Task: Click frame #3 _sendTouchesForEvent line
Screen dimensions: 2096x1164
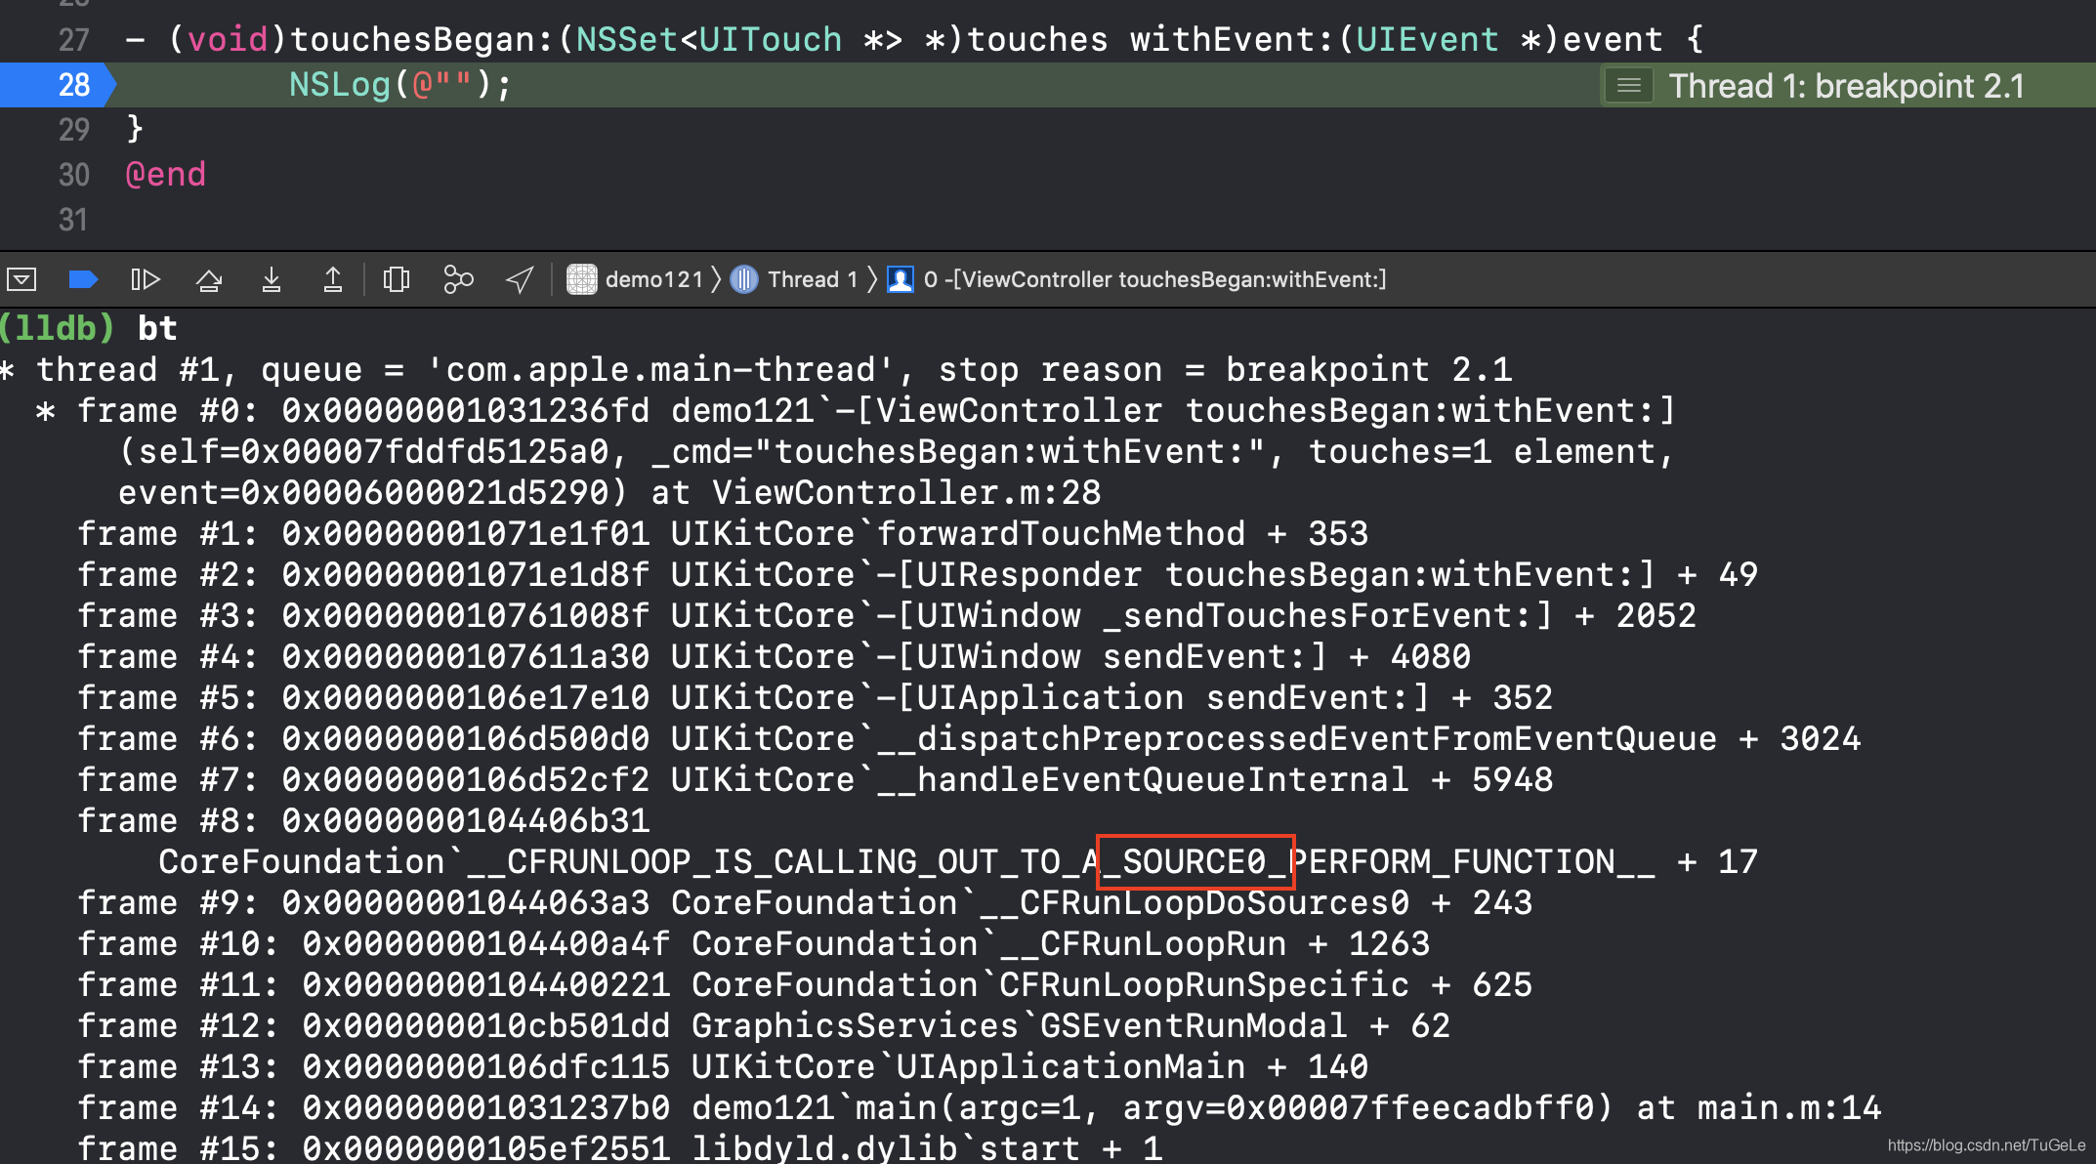Action: (x=887, y=615)
